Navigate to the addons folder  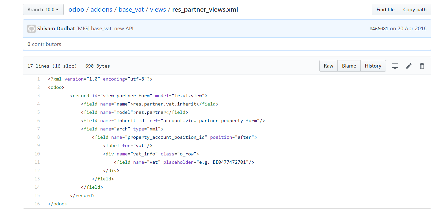click(101, 9)
